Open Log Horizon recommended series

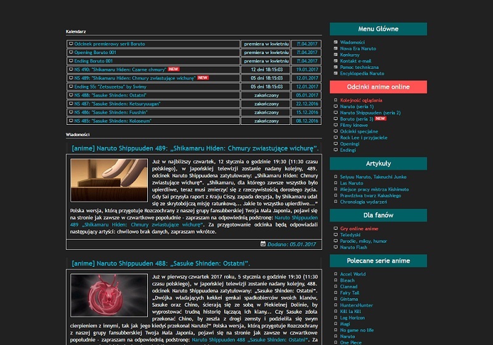coord(352,318)
